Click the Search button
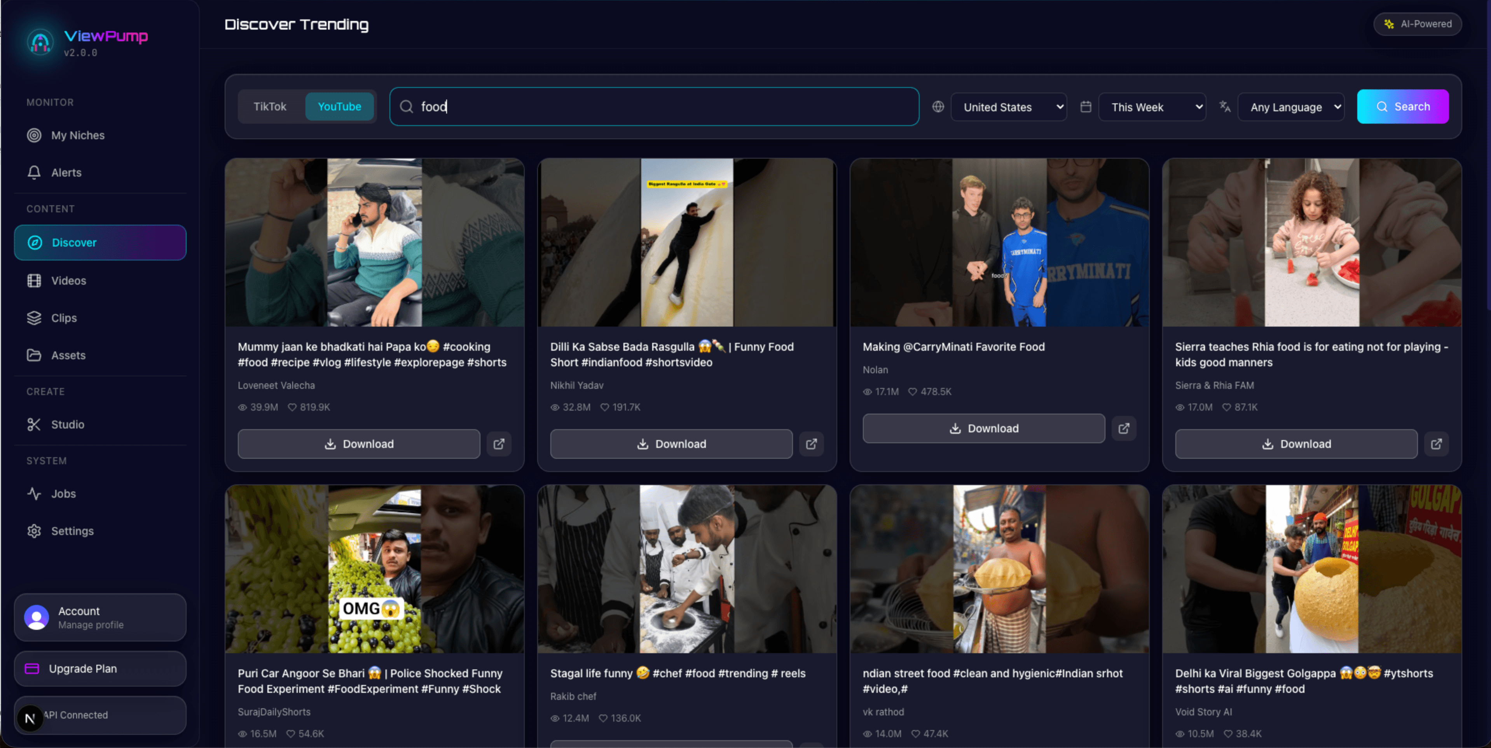The width and height of the screenshot is (1491, 748). click(1402, 107)
